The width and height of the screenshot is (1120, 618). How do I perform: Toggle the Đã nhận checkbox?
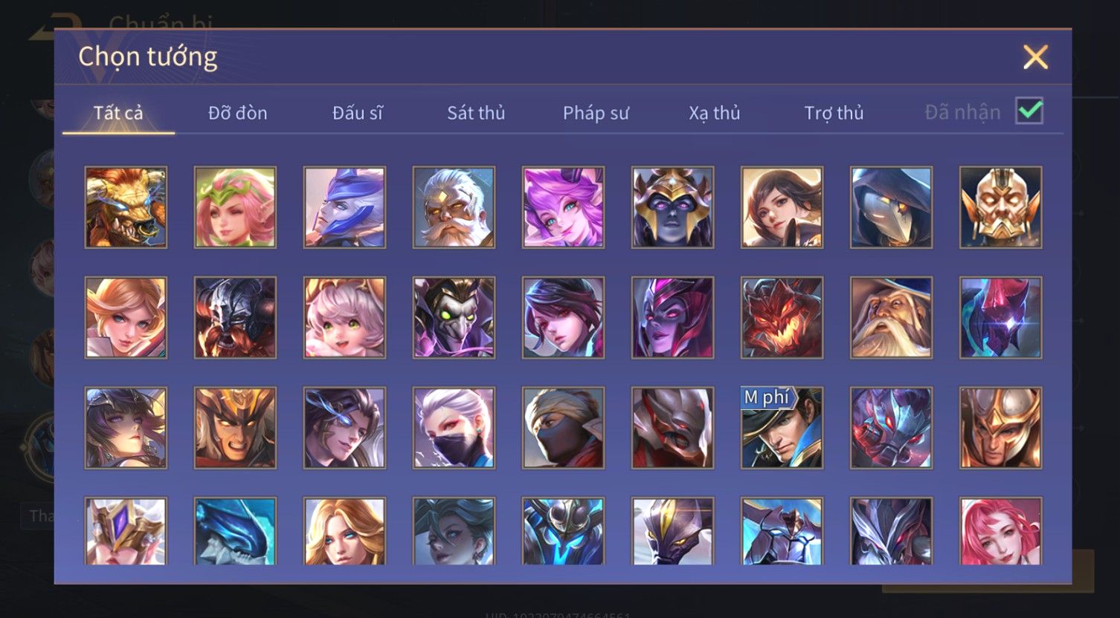click(1029, 111)
